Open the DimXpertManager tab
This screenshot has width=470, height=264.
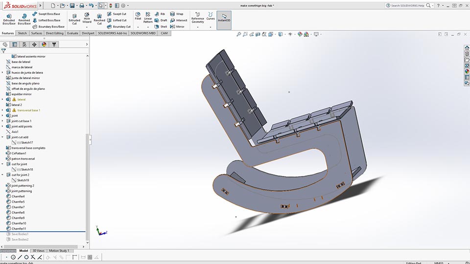34,44
